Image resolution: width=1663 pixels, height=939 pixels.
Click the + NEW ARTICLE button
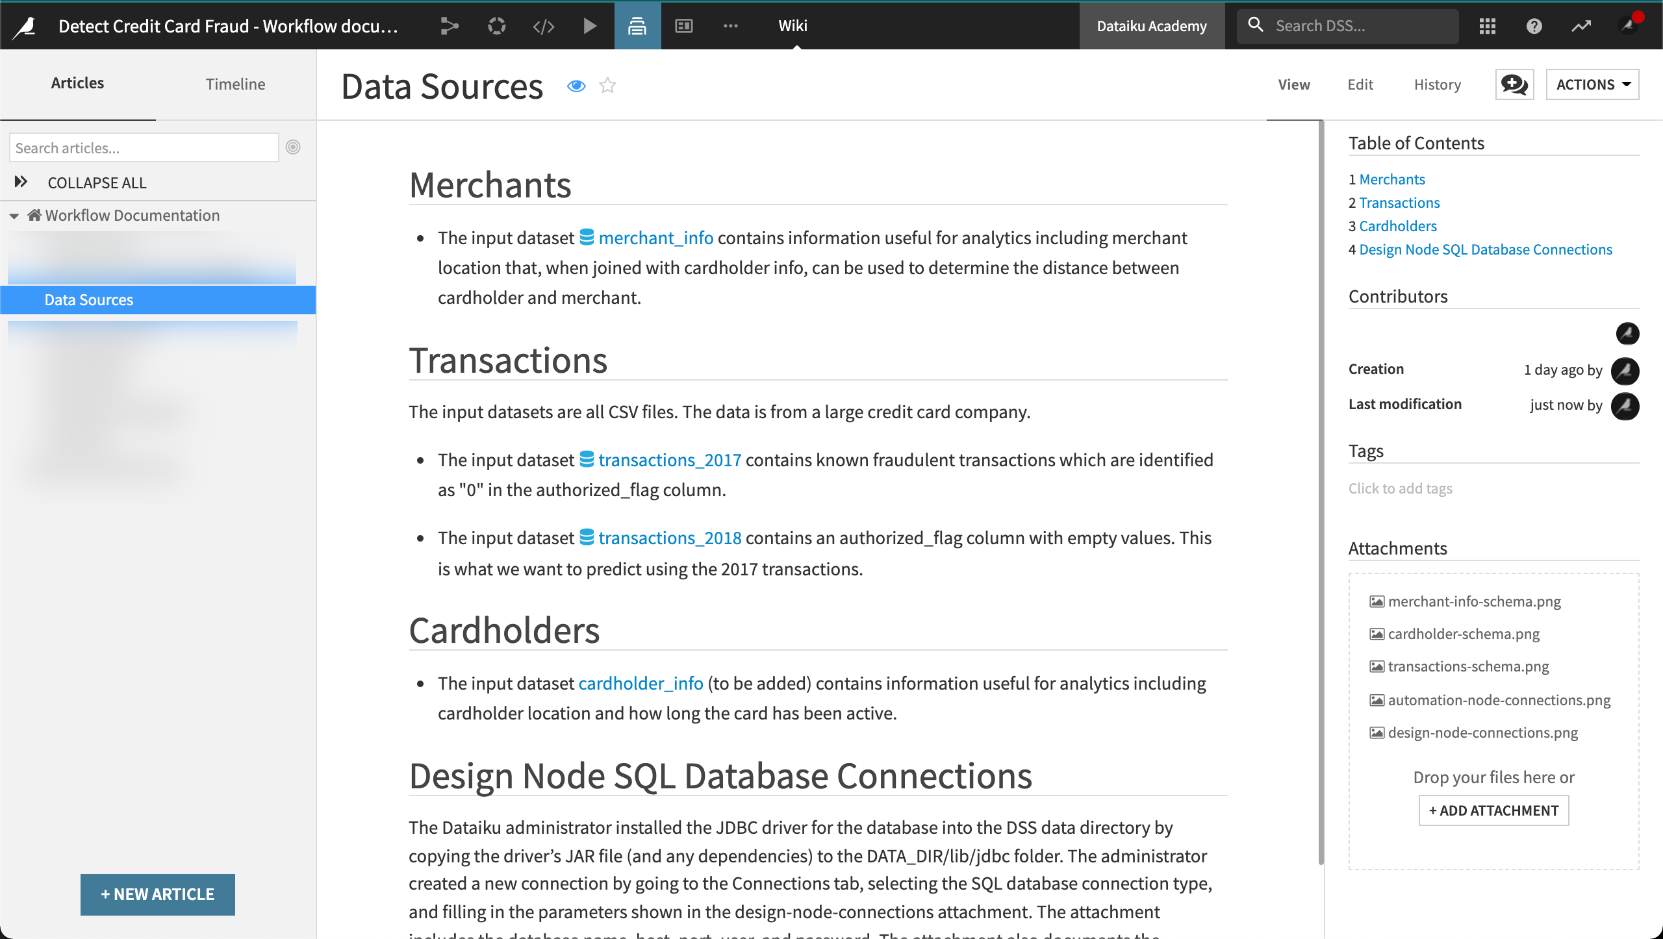coord(158,894)
